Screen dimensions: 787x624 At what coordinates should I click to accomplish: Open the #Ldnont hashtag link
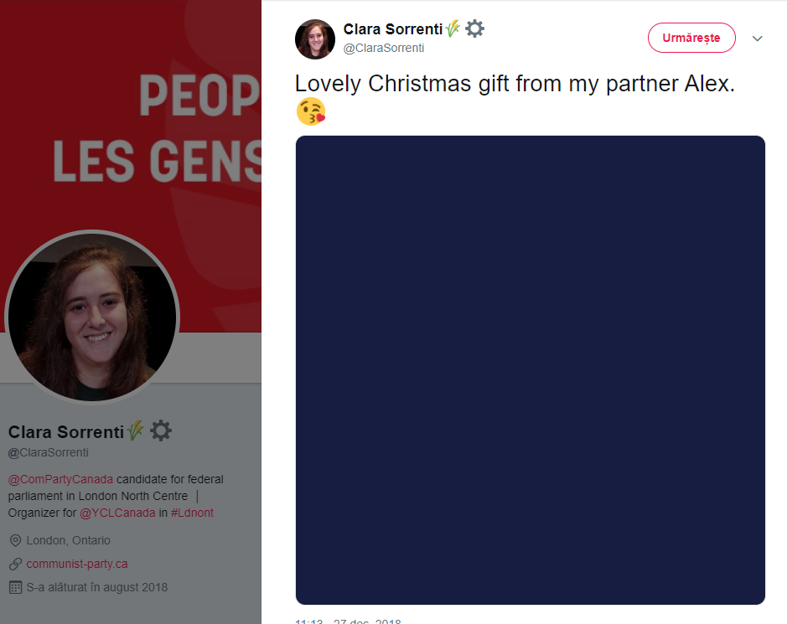click(x=192, y=513)
